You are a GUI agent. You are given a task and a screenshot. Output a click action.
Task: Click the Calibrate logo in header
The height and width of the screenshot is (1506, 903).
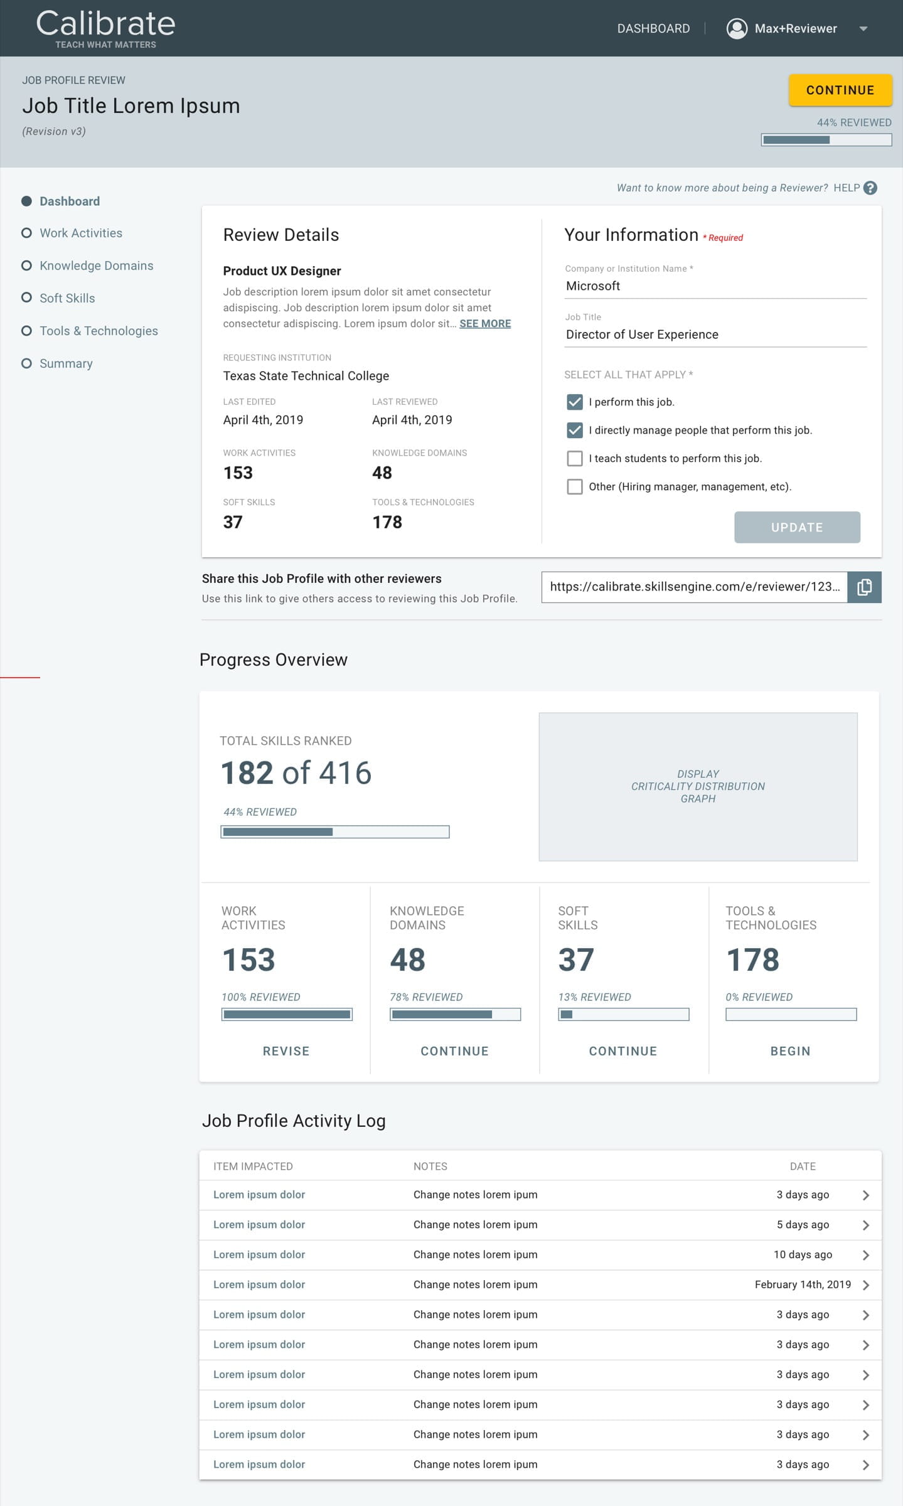click(105, 28)
